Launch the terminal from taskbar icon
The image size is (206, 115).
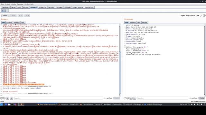point(12,104)
